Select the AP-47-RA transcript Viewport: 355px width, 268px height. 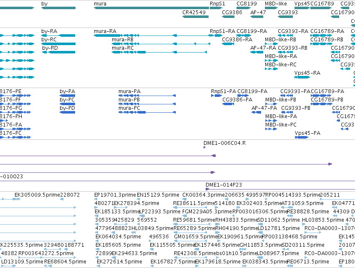(257, 52)
